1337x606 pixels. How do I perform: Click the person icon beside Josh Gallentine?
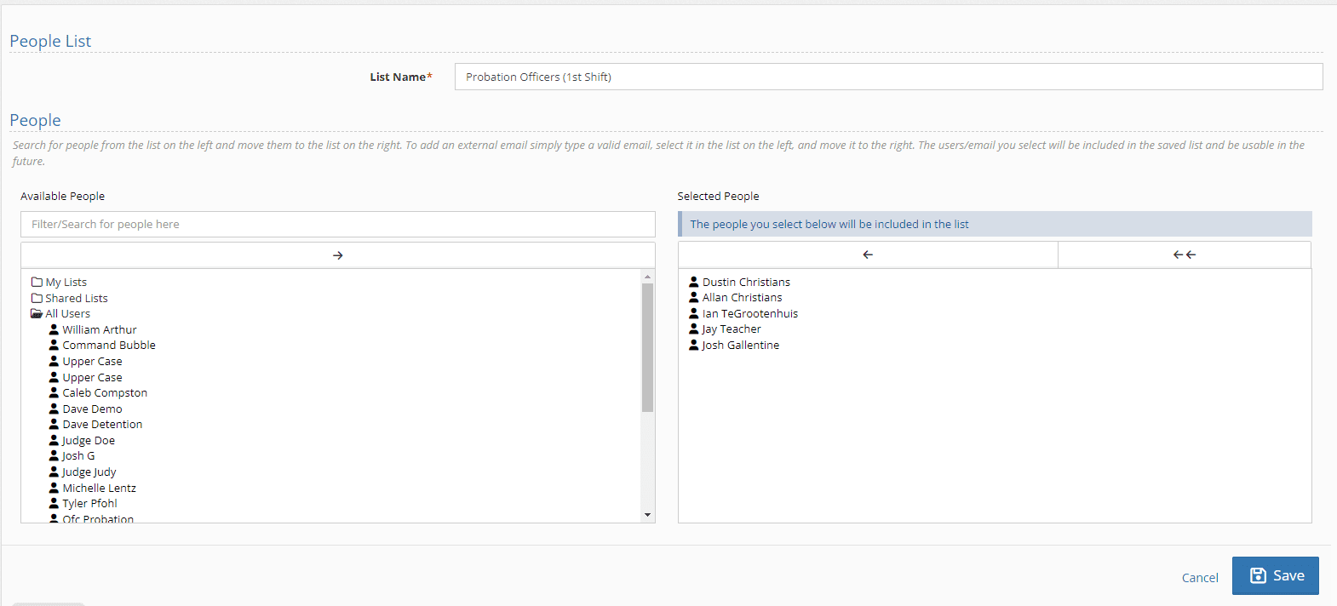[694, 345]
